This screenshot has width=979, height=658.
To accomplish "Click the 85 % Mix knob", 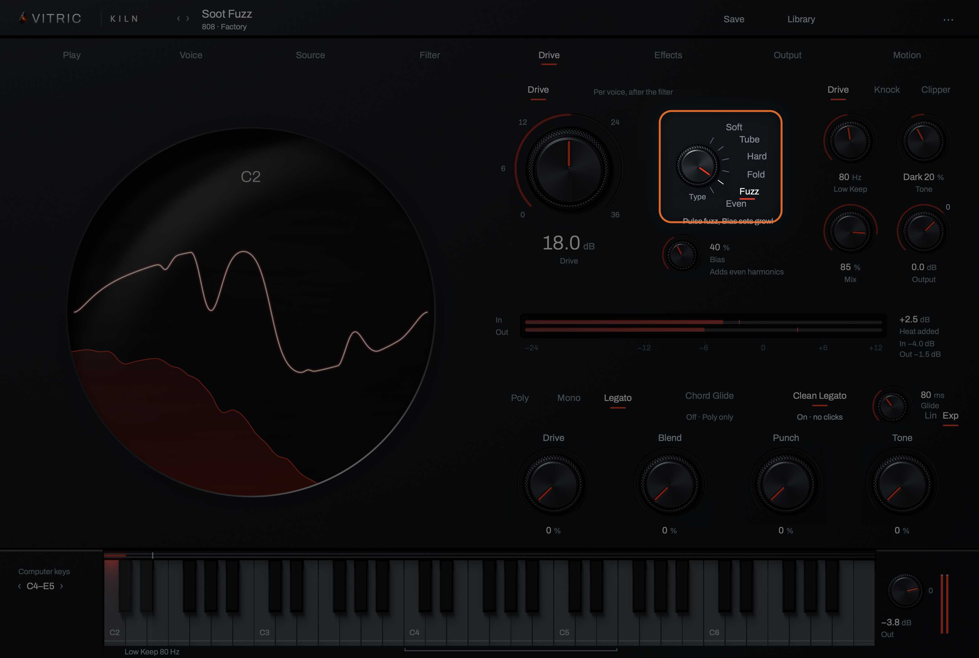I will point(850,232).
